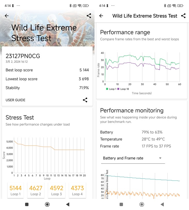Share the result next to USER GUIDE
Image resolution: width=189 pixels, height=210 pixels.
(85, 100)
